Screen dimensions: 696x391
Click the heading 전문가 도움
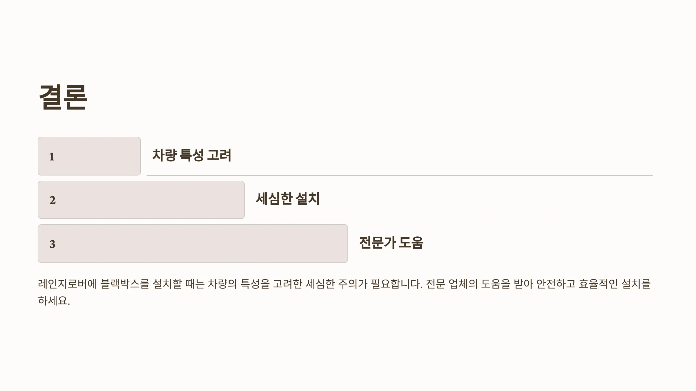[x=391, y=243]
